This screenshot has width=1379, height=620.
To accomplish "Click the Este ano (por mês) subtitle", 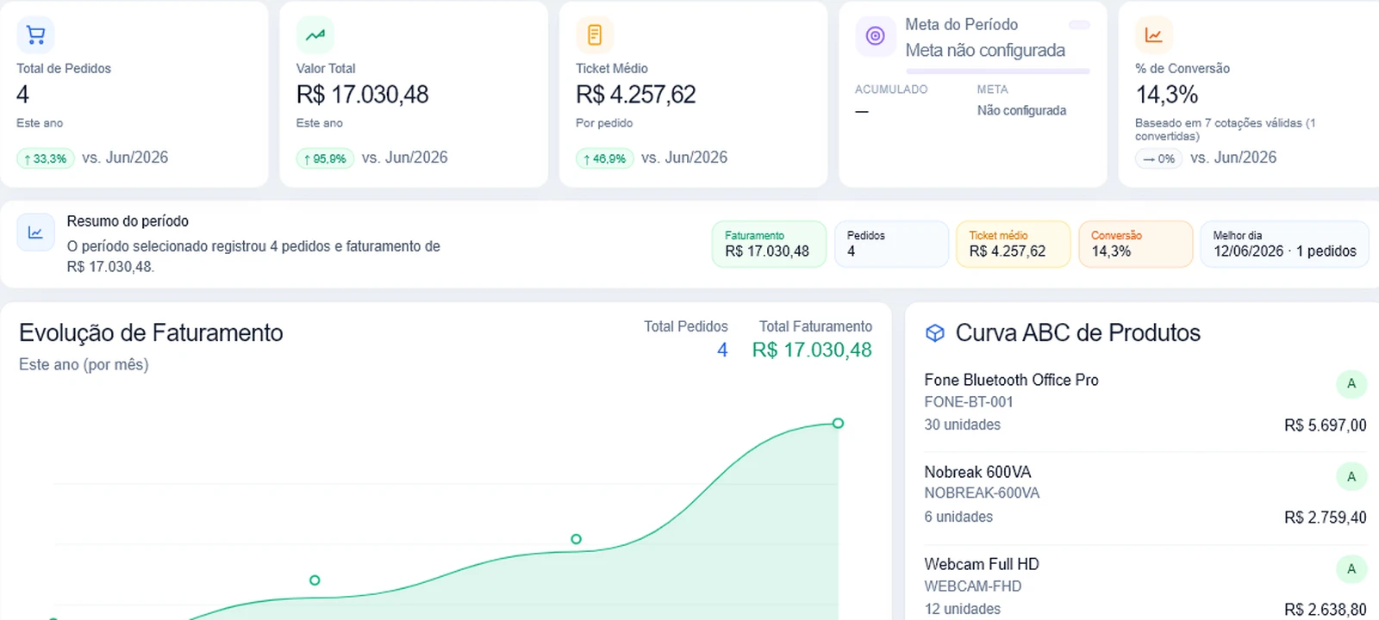I will point(84,365).
